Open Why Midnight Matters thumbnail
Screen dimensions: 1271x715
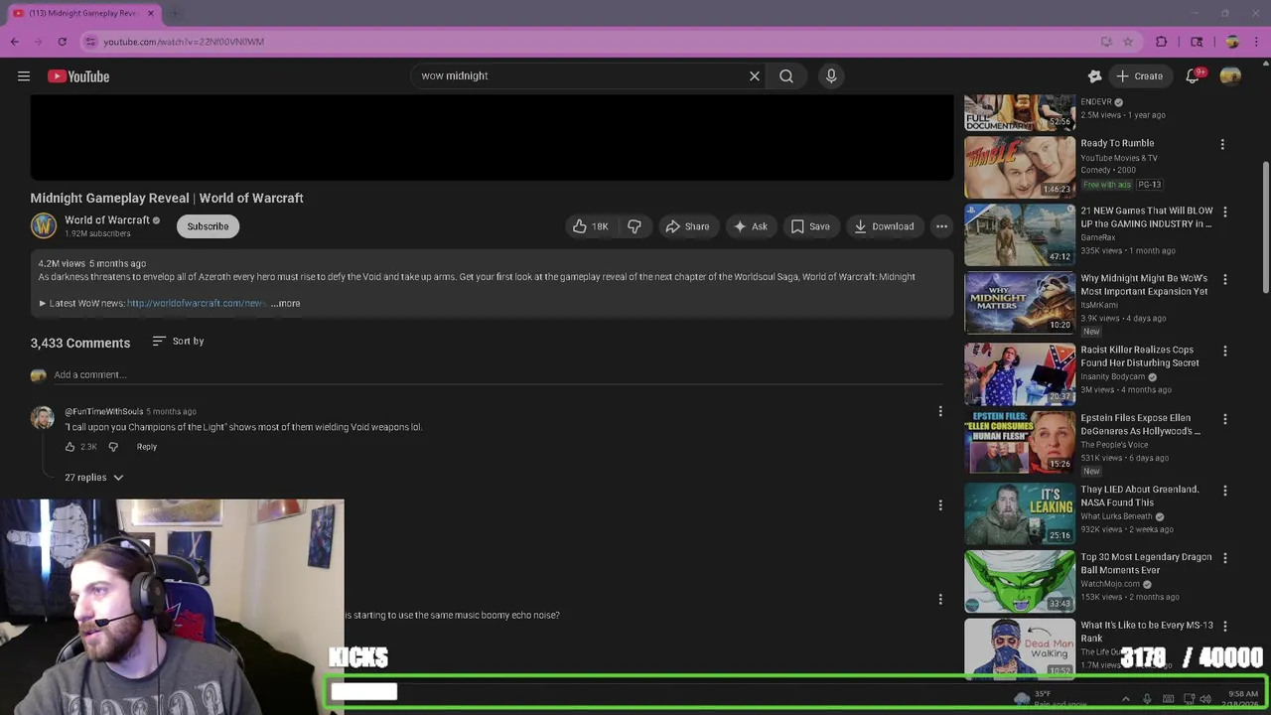[1020, 303]
